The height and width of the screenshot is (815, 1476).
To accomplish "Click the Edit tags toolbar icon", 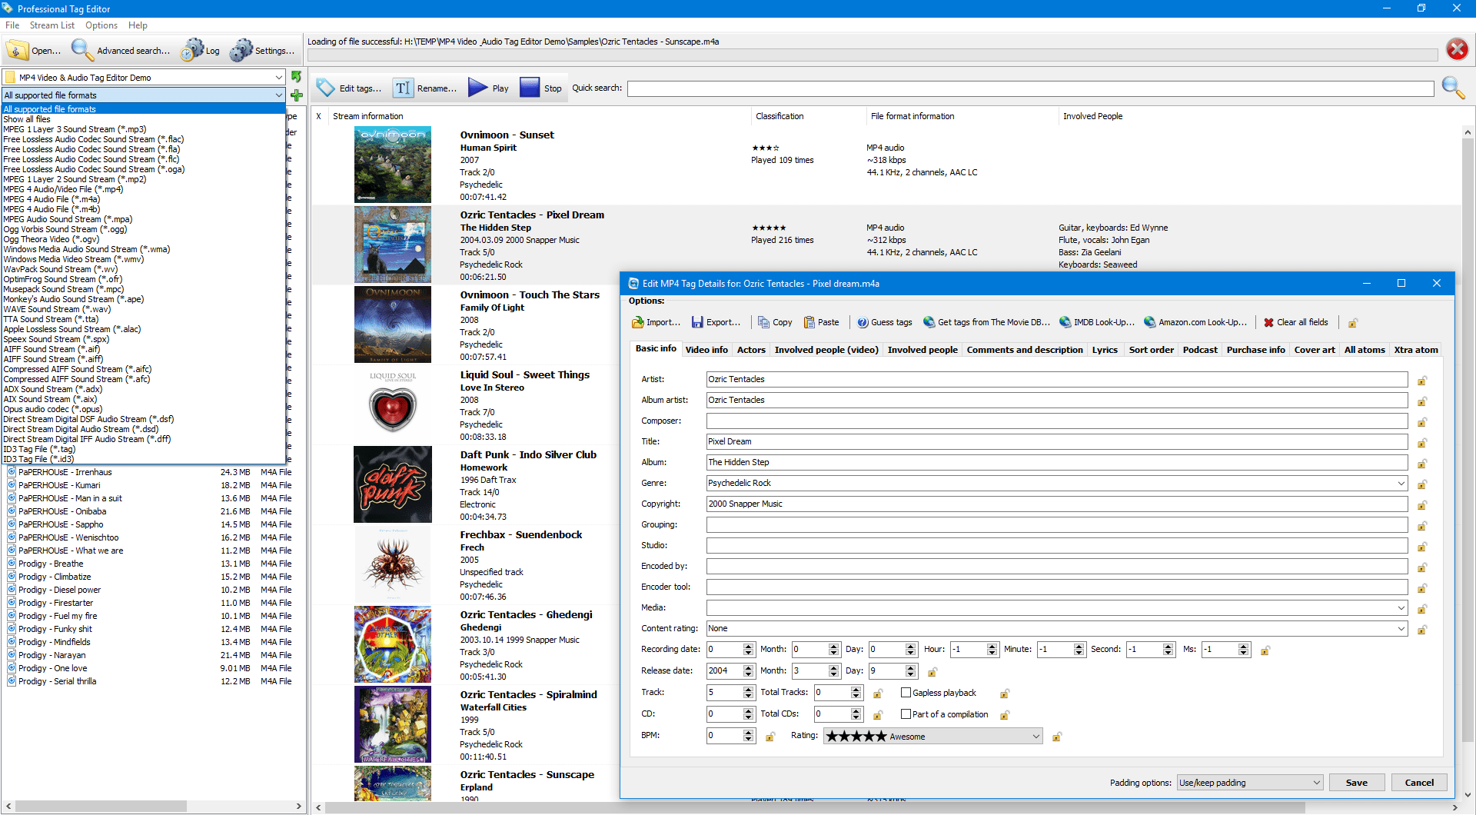I will click(326, 88).
